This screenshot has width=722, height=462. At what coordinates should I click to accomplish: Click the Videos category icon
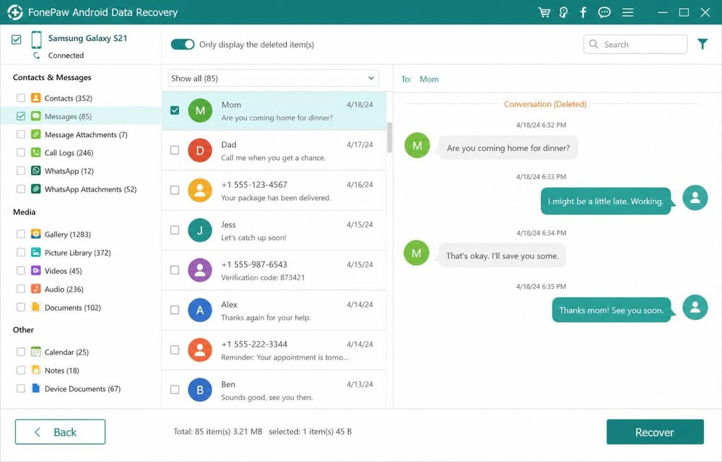pyautogui.click(x=36, y=271)
